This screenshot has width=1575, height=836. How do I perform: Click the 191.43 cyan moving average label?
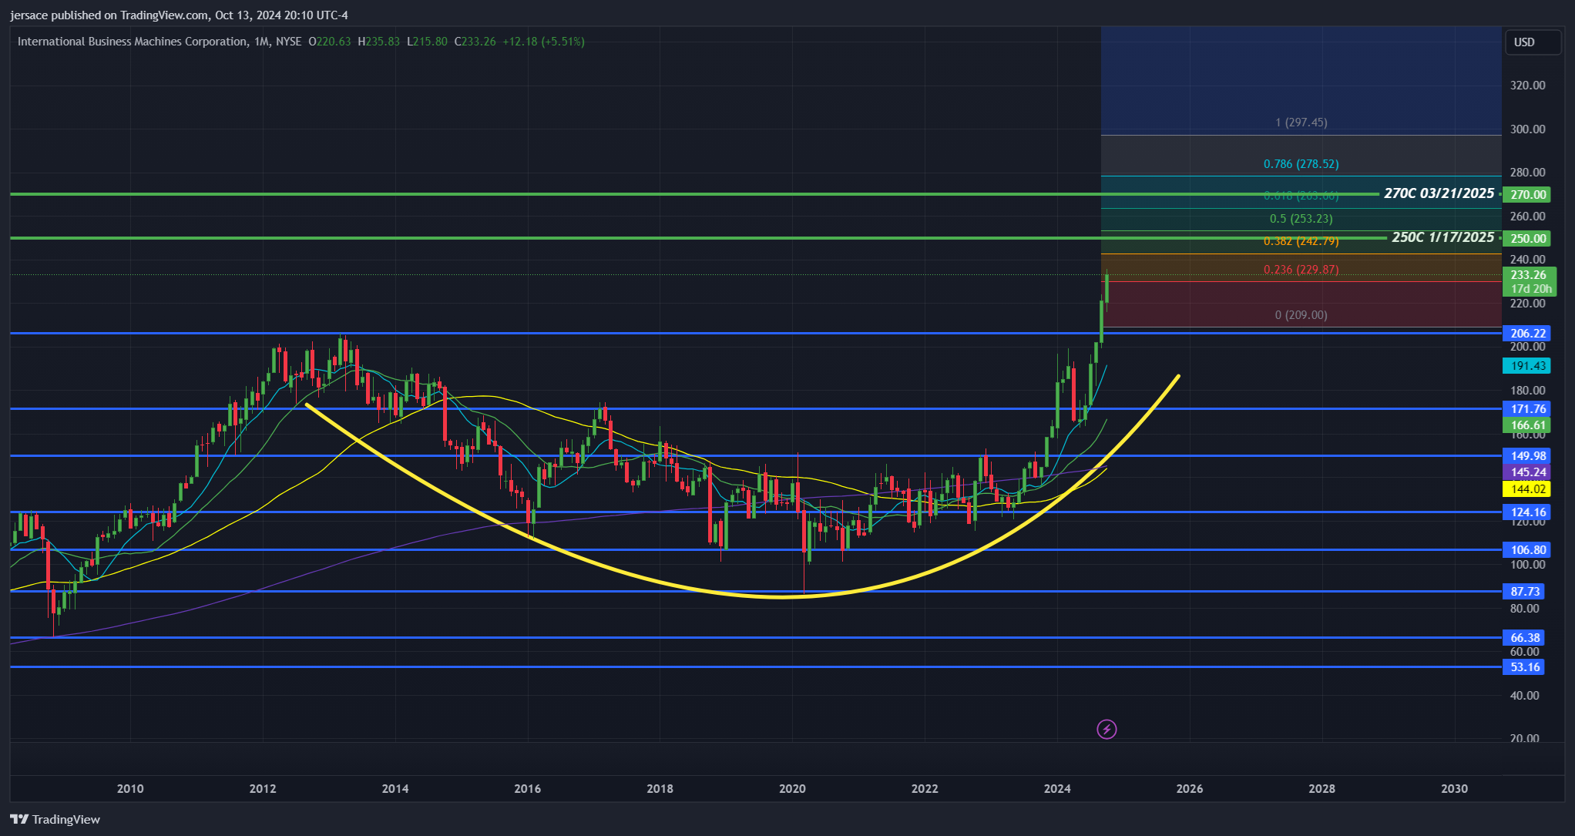coord(1527,366)
